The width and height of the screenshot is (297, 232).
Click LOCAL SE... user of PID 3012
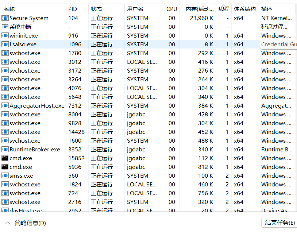point(142,62)
